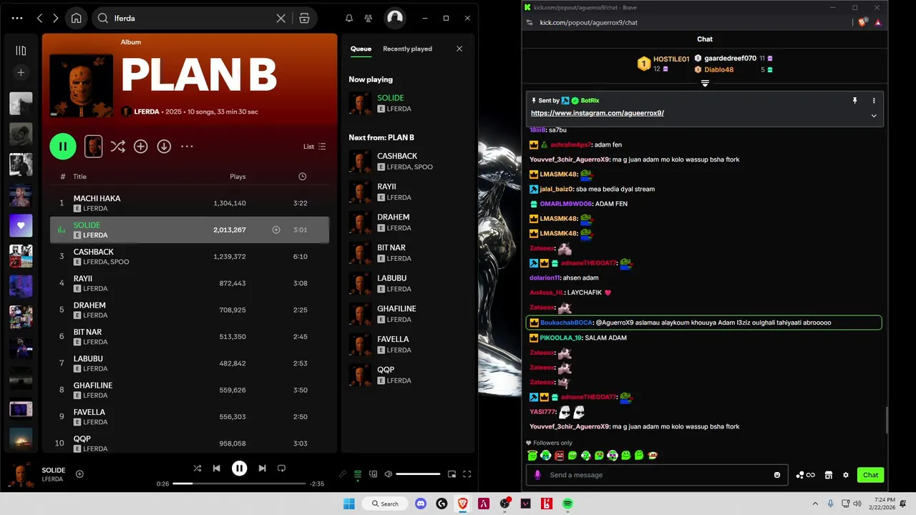Open the List view options dropdown
The image size is (916, 515).
pyautogui.click(x=314, y=147)
